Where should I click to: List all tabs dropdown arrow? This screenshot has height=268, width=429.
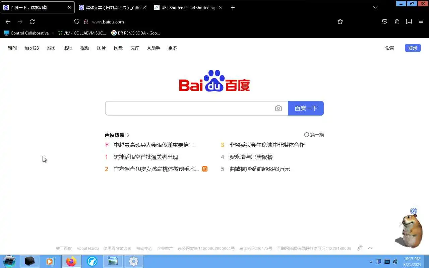375,7
